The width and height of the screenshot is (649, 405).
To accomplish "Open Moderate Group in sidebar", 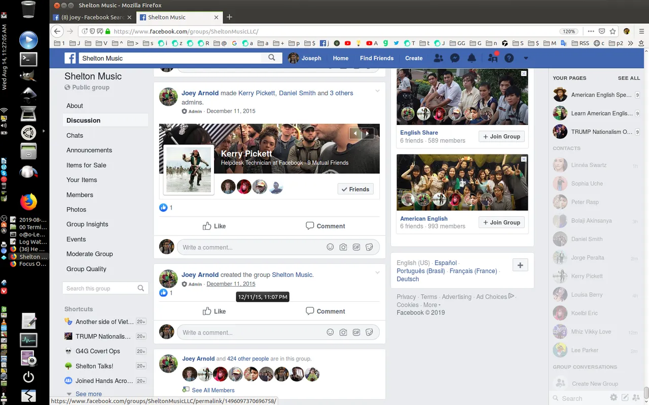I will point(90,254).
